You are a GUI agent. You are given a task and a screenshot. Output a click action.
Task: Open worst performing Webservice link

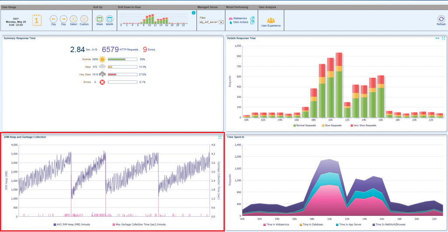240,18
